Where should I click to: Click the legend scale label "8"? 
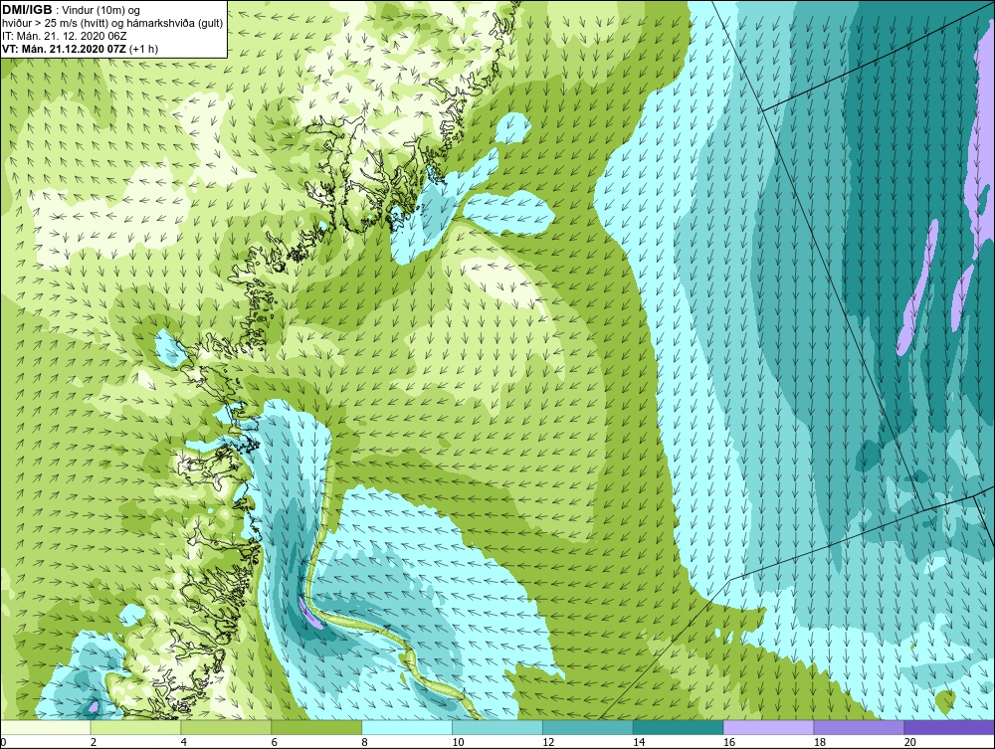365,742
